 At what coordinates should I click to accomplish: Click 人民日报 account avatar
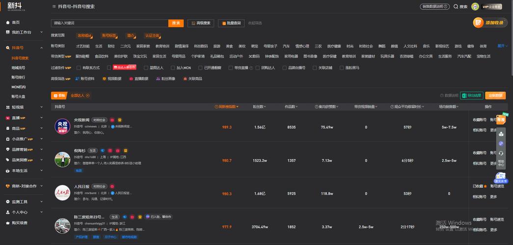62,193
